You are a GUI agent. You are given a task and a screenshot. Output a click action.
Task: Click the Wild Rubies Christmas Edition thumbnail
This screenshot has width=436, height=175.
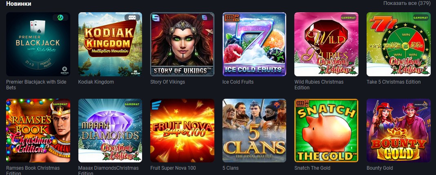[327, 44]
